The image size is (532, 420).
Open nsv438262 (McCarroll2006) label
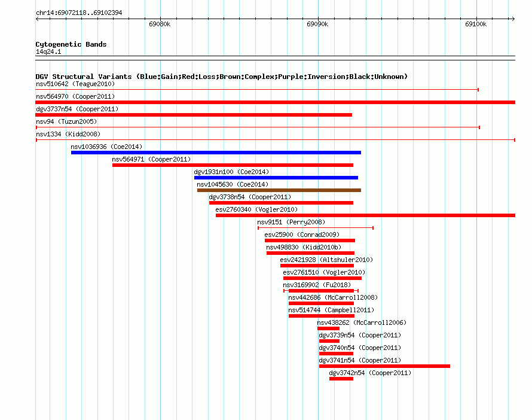point(362,322)
